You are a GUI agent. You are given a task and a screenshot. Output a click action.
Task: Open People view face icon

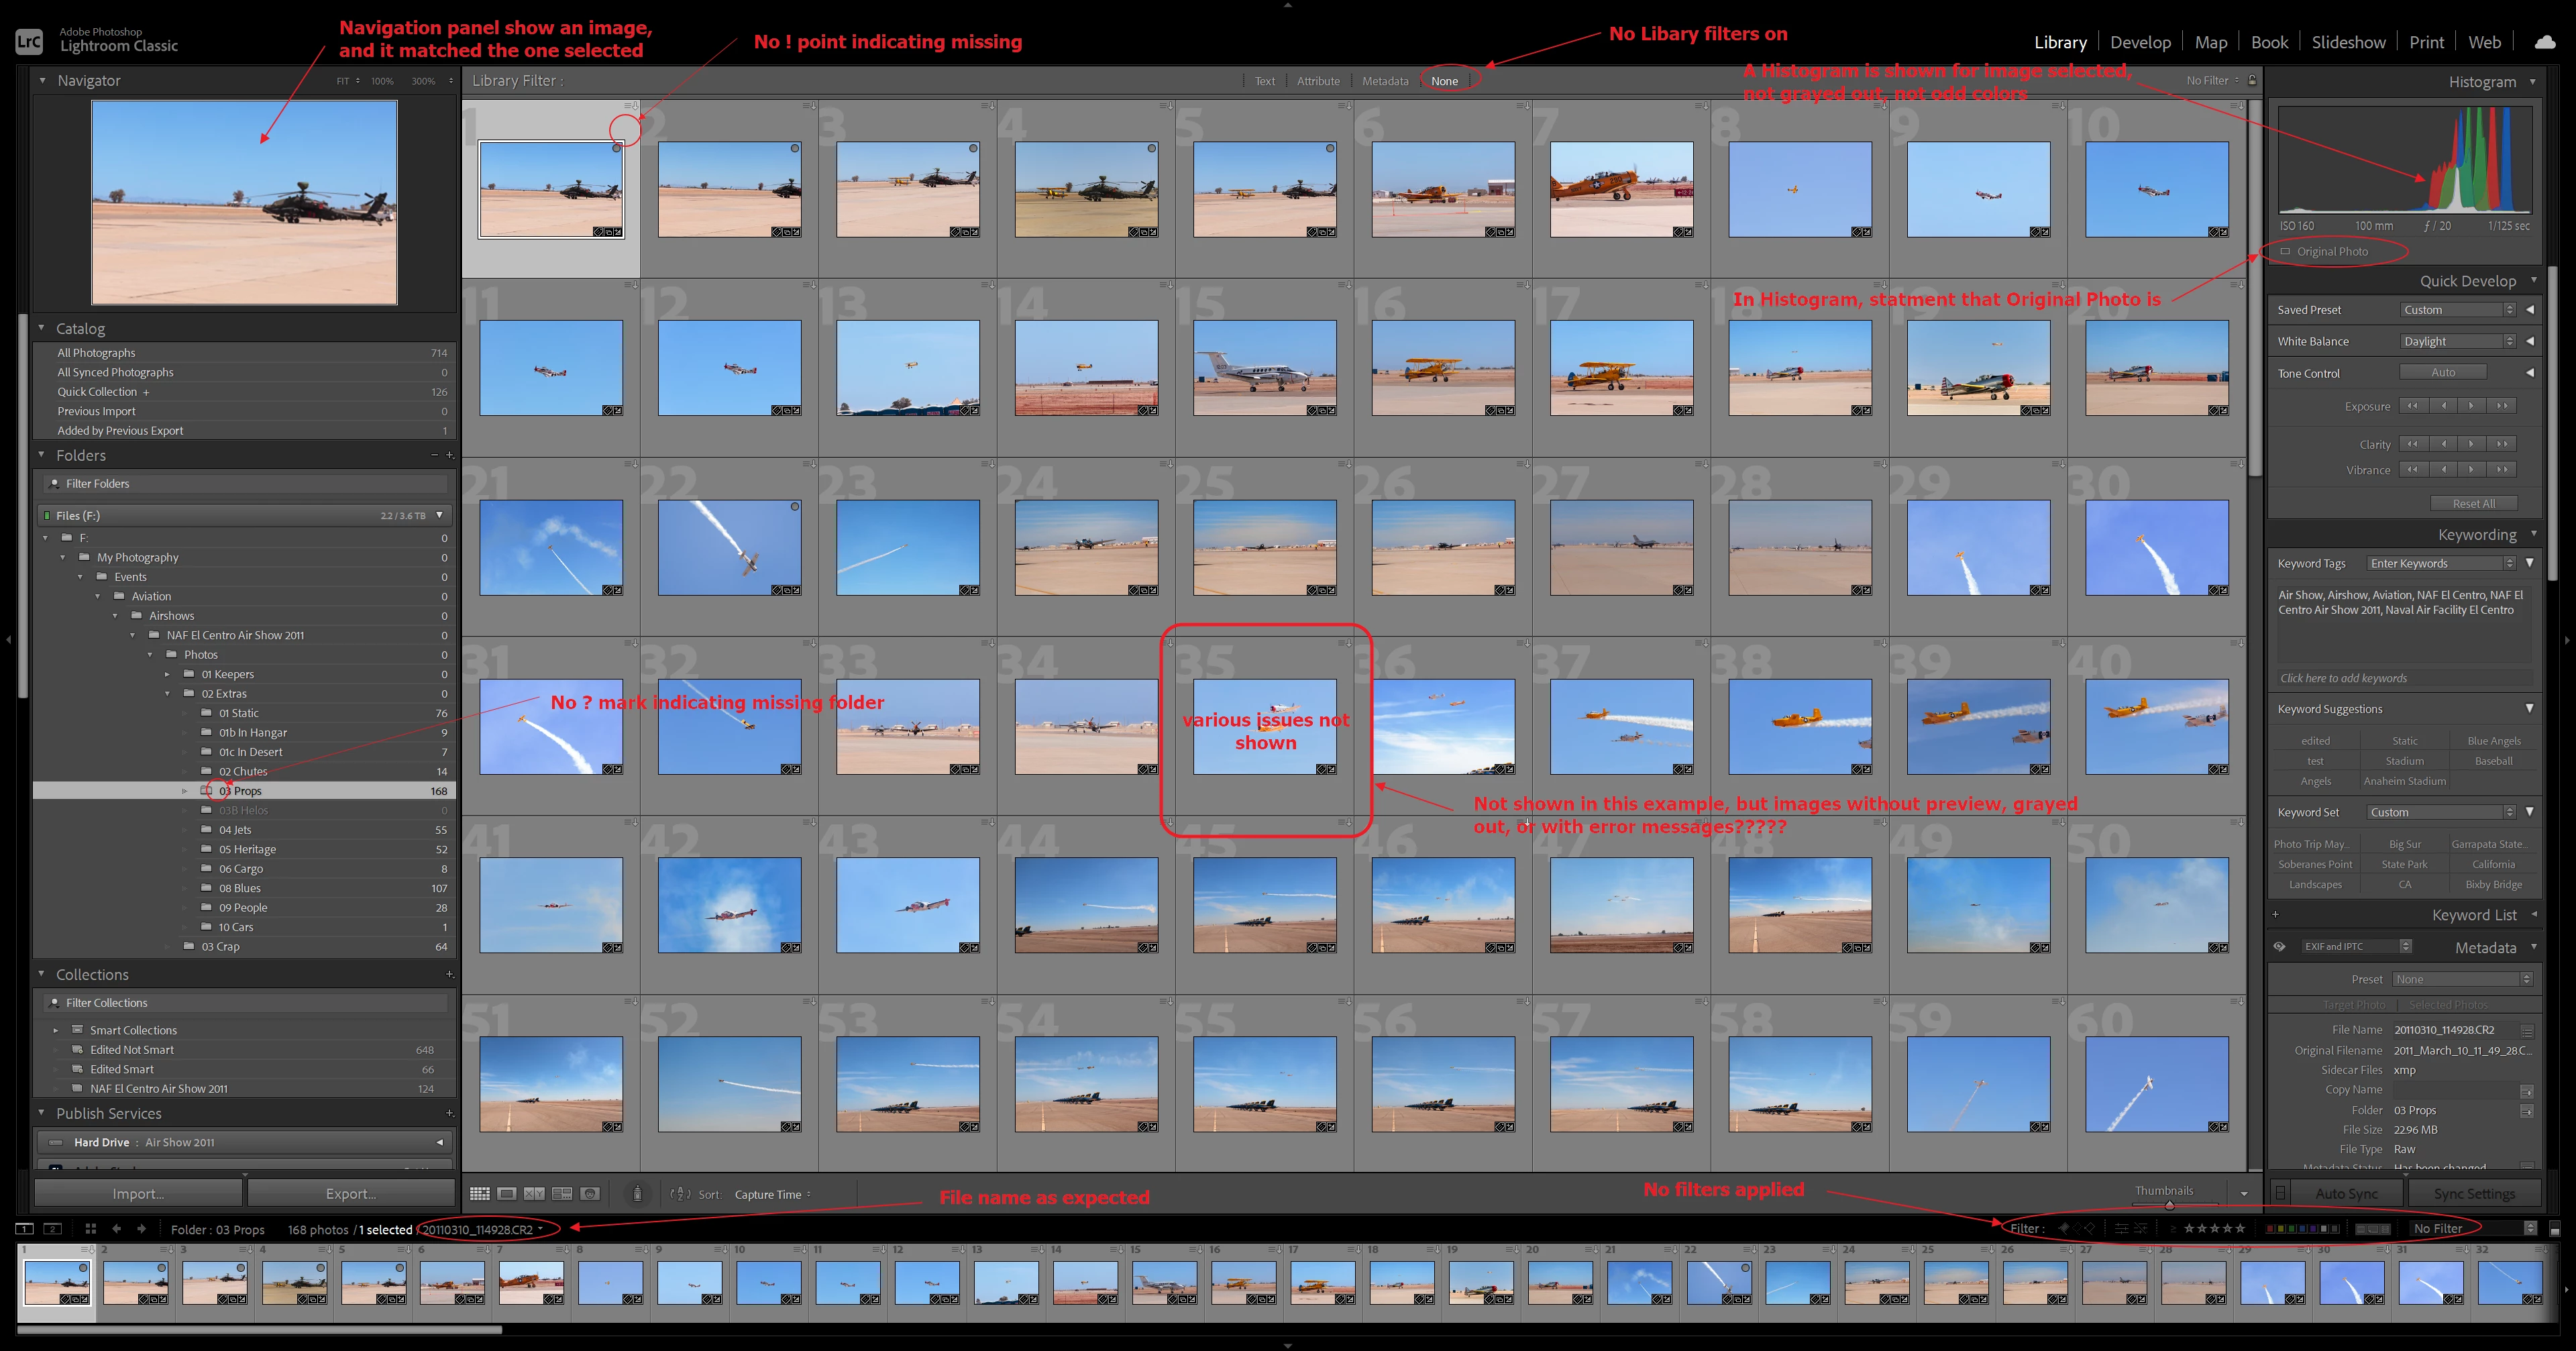590,1194
